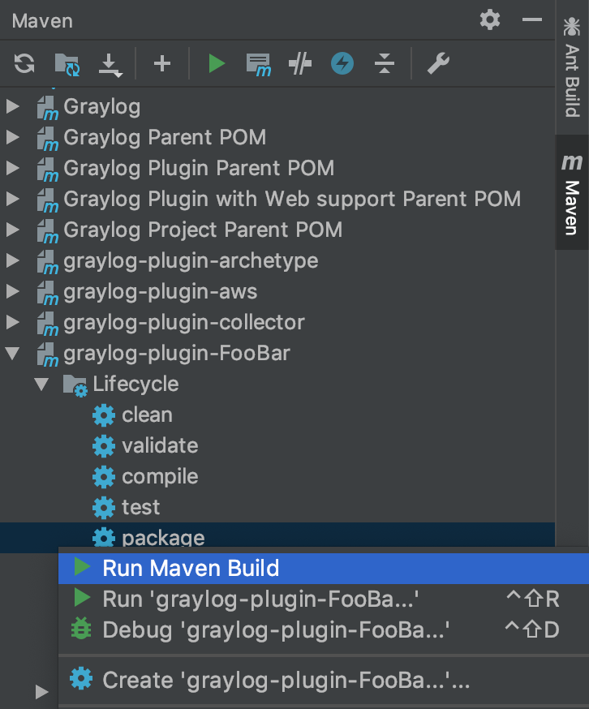
Task: Click gear icon beside clean goal
Action: tap(104, 415)
